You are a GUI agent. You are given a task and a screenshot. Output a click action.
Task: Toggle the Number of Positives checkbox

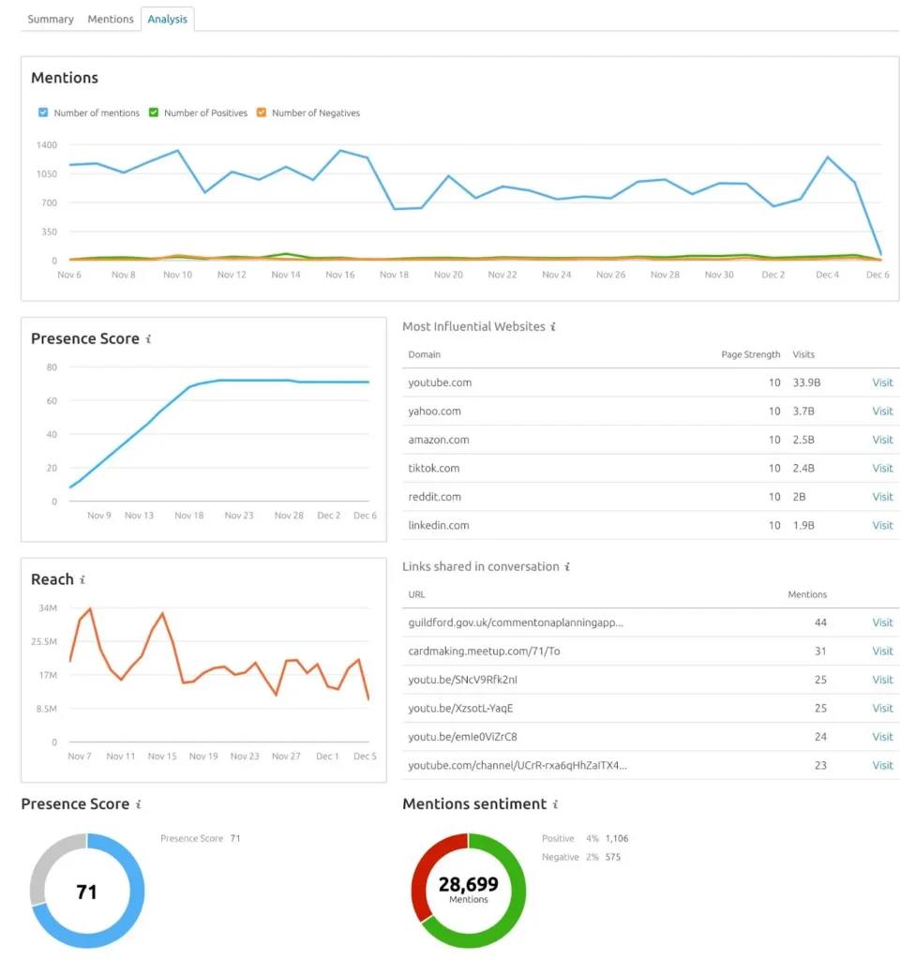tap(154, 113)
